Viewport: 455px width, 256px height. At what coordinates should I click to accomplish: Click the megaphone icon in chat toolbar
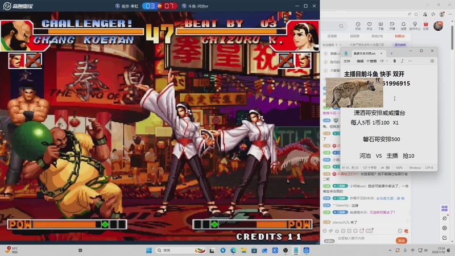click(x=331, y=231)
